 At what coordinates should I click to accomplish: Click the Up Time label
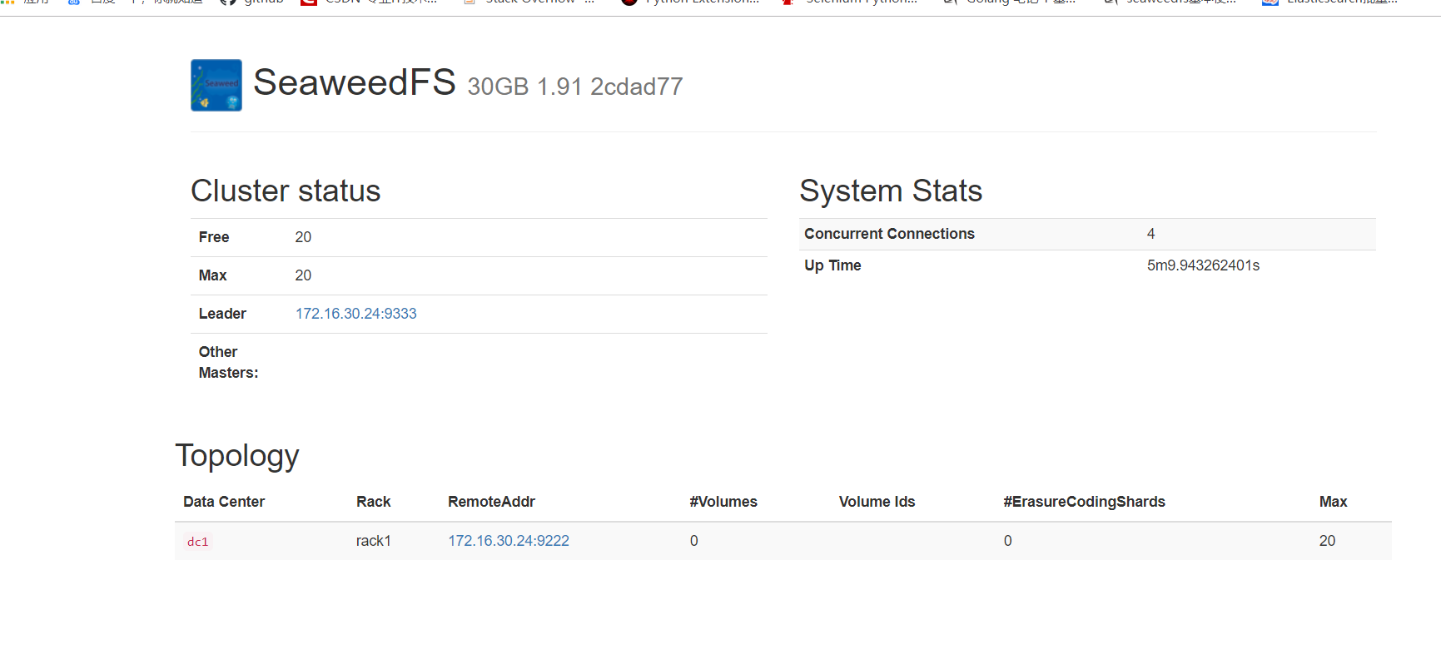(x=832, y=265)
